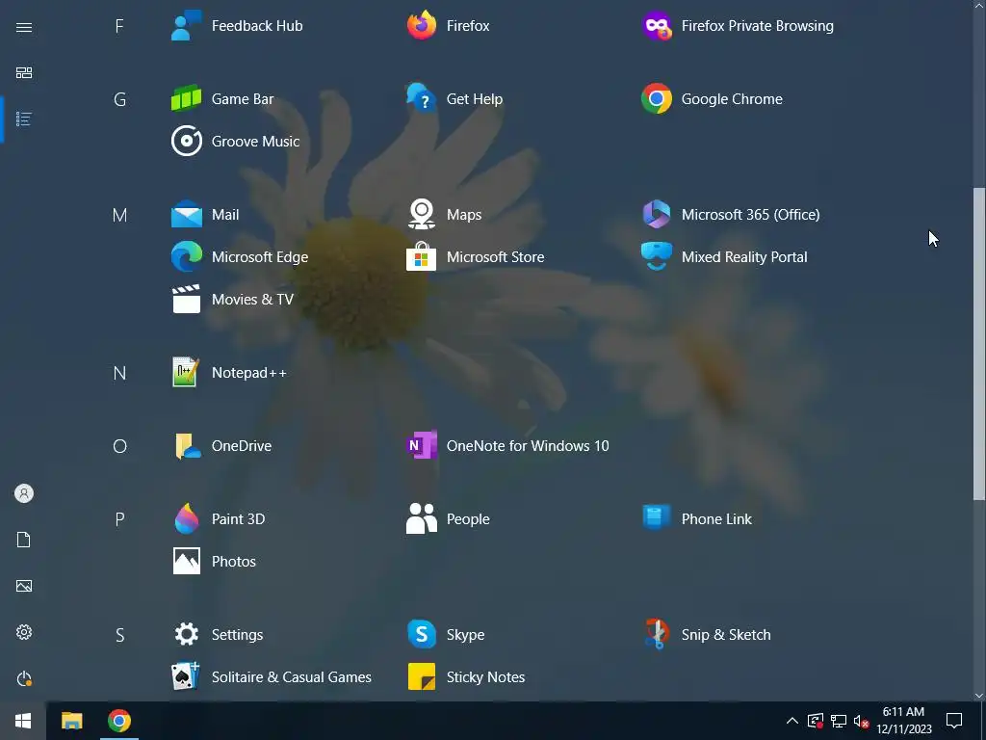Click the letter F group header

[119, 26]
